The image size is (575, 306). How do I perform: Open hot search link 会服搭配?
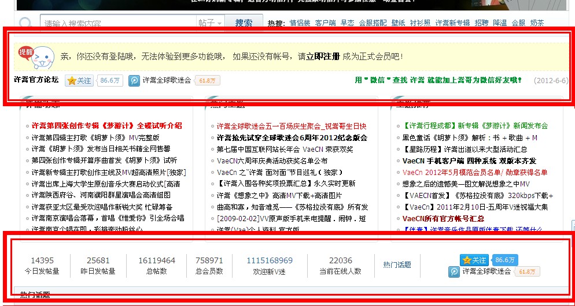click(x=373, y=23)
